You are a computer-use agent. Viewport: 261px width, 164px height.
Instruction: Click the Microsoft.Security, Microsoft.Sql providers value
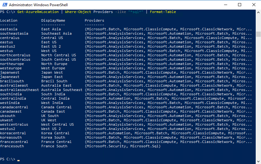pos(123,146)
